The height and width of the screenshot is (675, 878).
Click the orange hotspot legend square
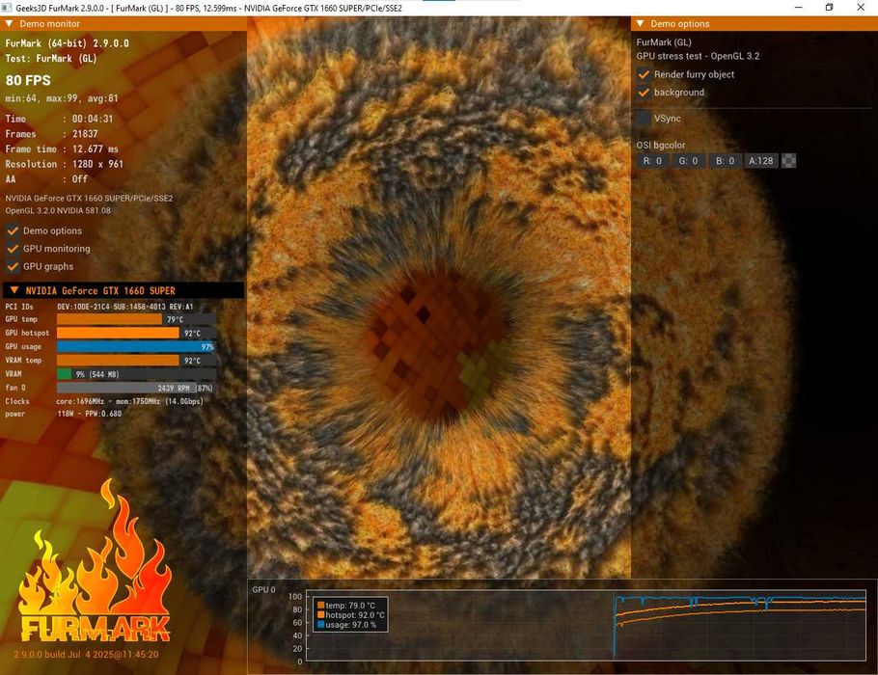[321, 614]
